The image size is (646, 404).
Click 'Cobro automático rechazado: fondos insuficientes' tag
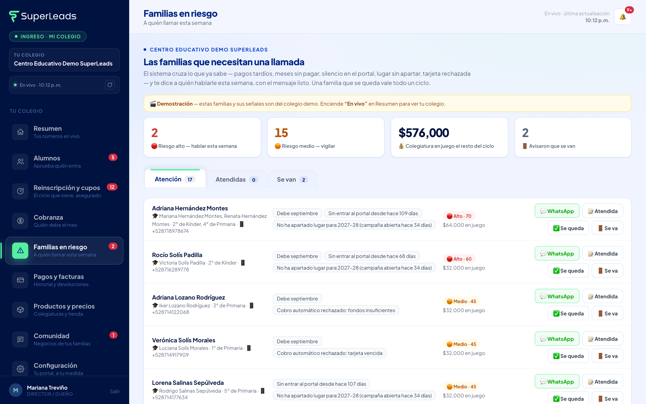click(336, 310)
